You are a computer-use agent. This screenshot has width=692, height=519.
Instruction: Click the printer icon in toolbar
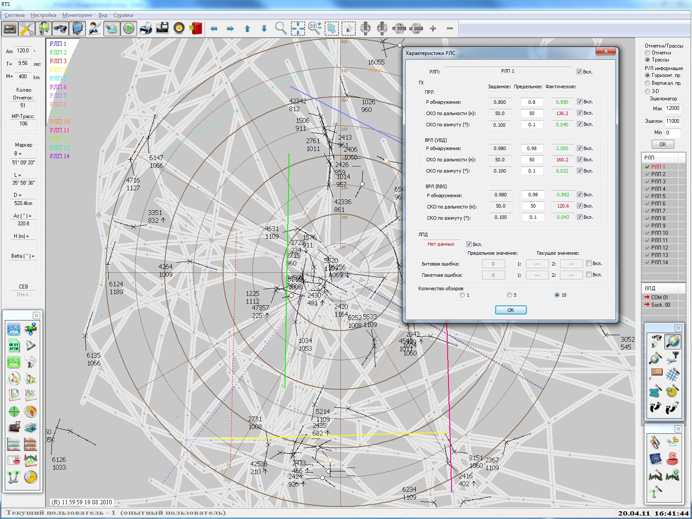[x=146, y=29]
